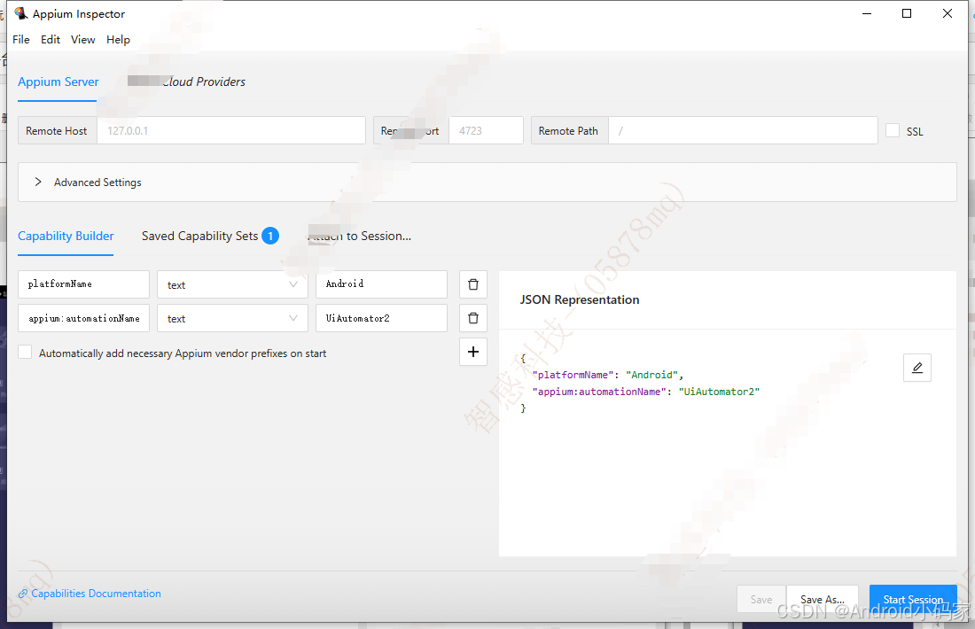
Task: Close the Appium Inspector window
Action: pyautogui.click(x=947, y=13)
